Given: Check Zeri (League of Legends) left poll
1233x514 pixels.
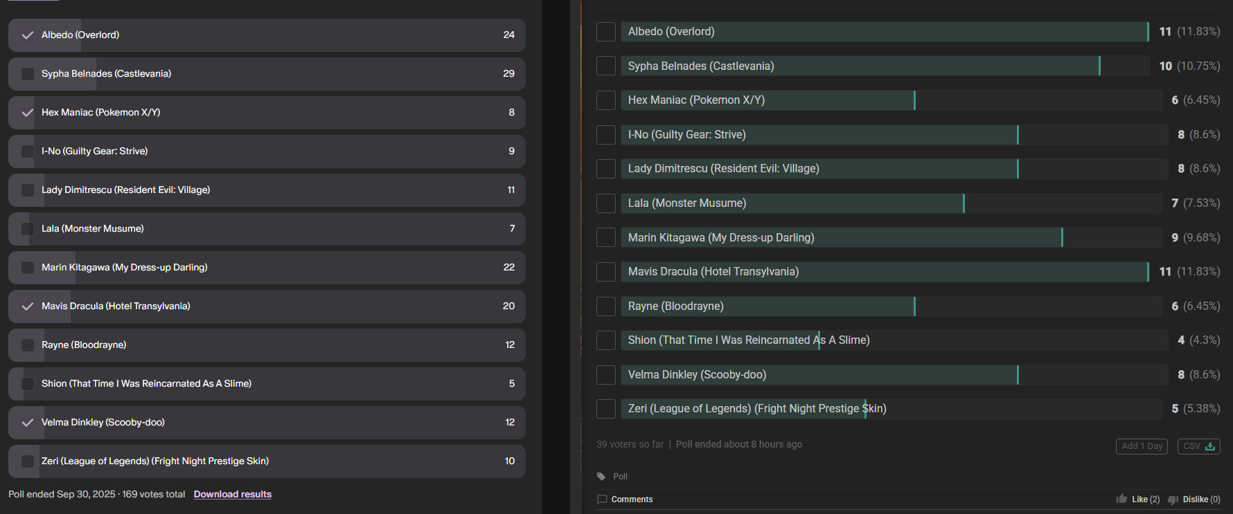Looking at the screenshot, I should [28, 461].
